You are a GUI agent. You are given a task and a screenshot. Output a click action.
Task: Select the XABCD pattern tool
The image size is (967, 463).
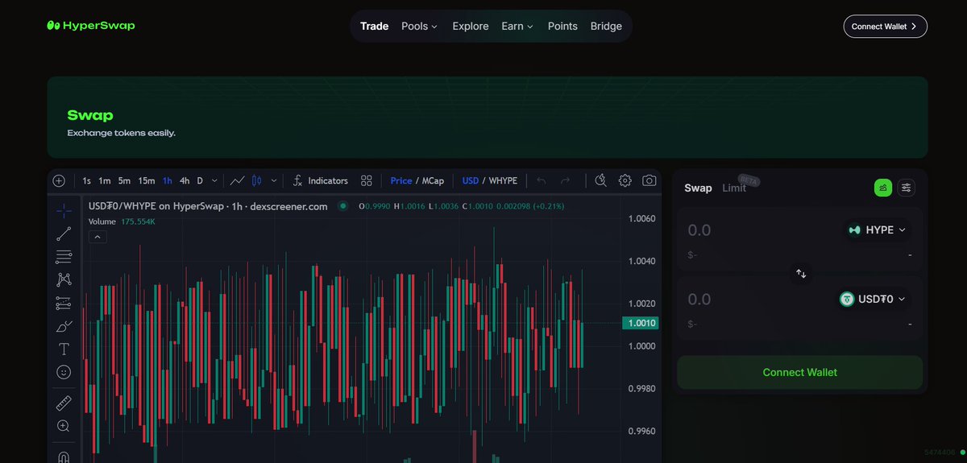point(64,280)
